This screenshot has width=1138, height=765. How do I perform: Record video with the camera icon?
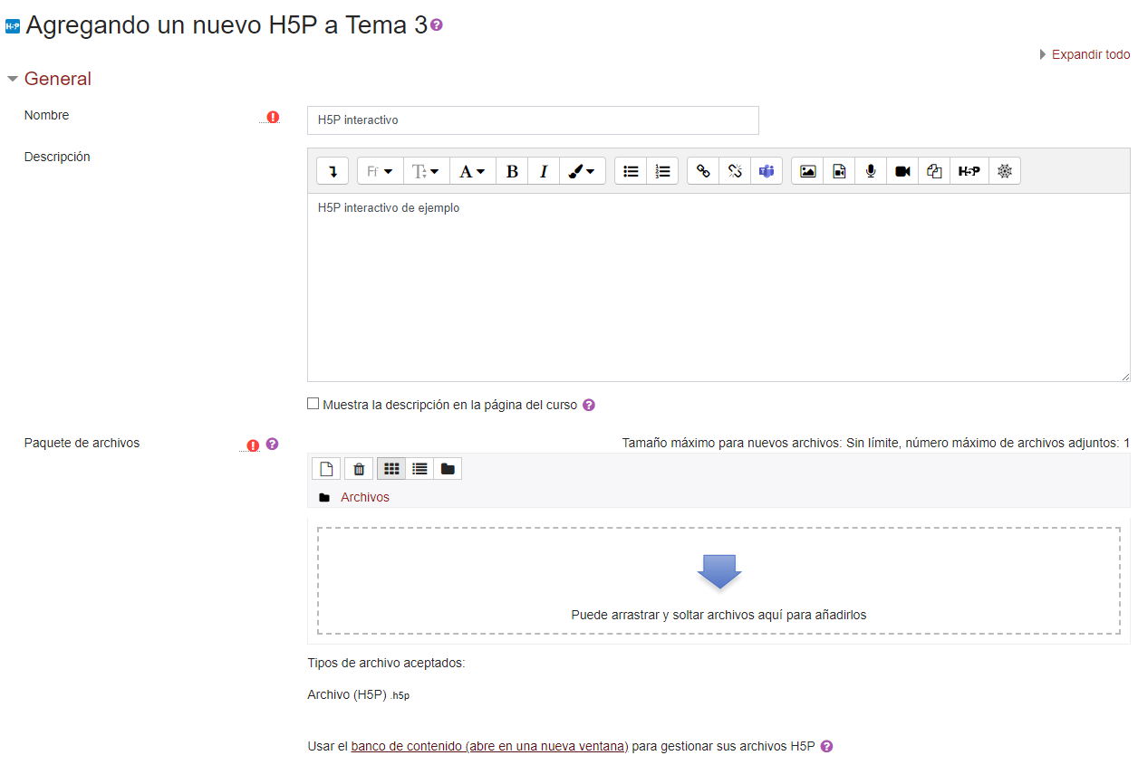pyautogui.click(x=902, y=171)
